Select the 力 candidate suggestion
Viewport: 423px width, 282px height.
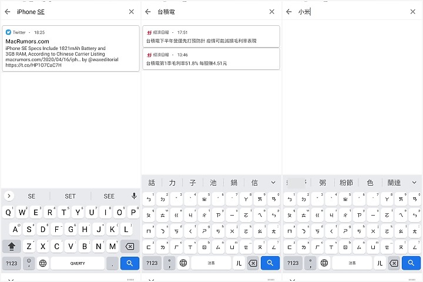coord(172,183)
